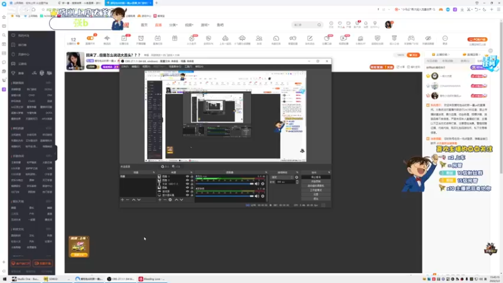Open settings gear of second mixer channel

tap(263, 196)
